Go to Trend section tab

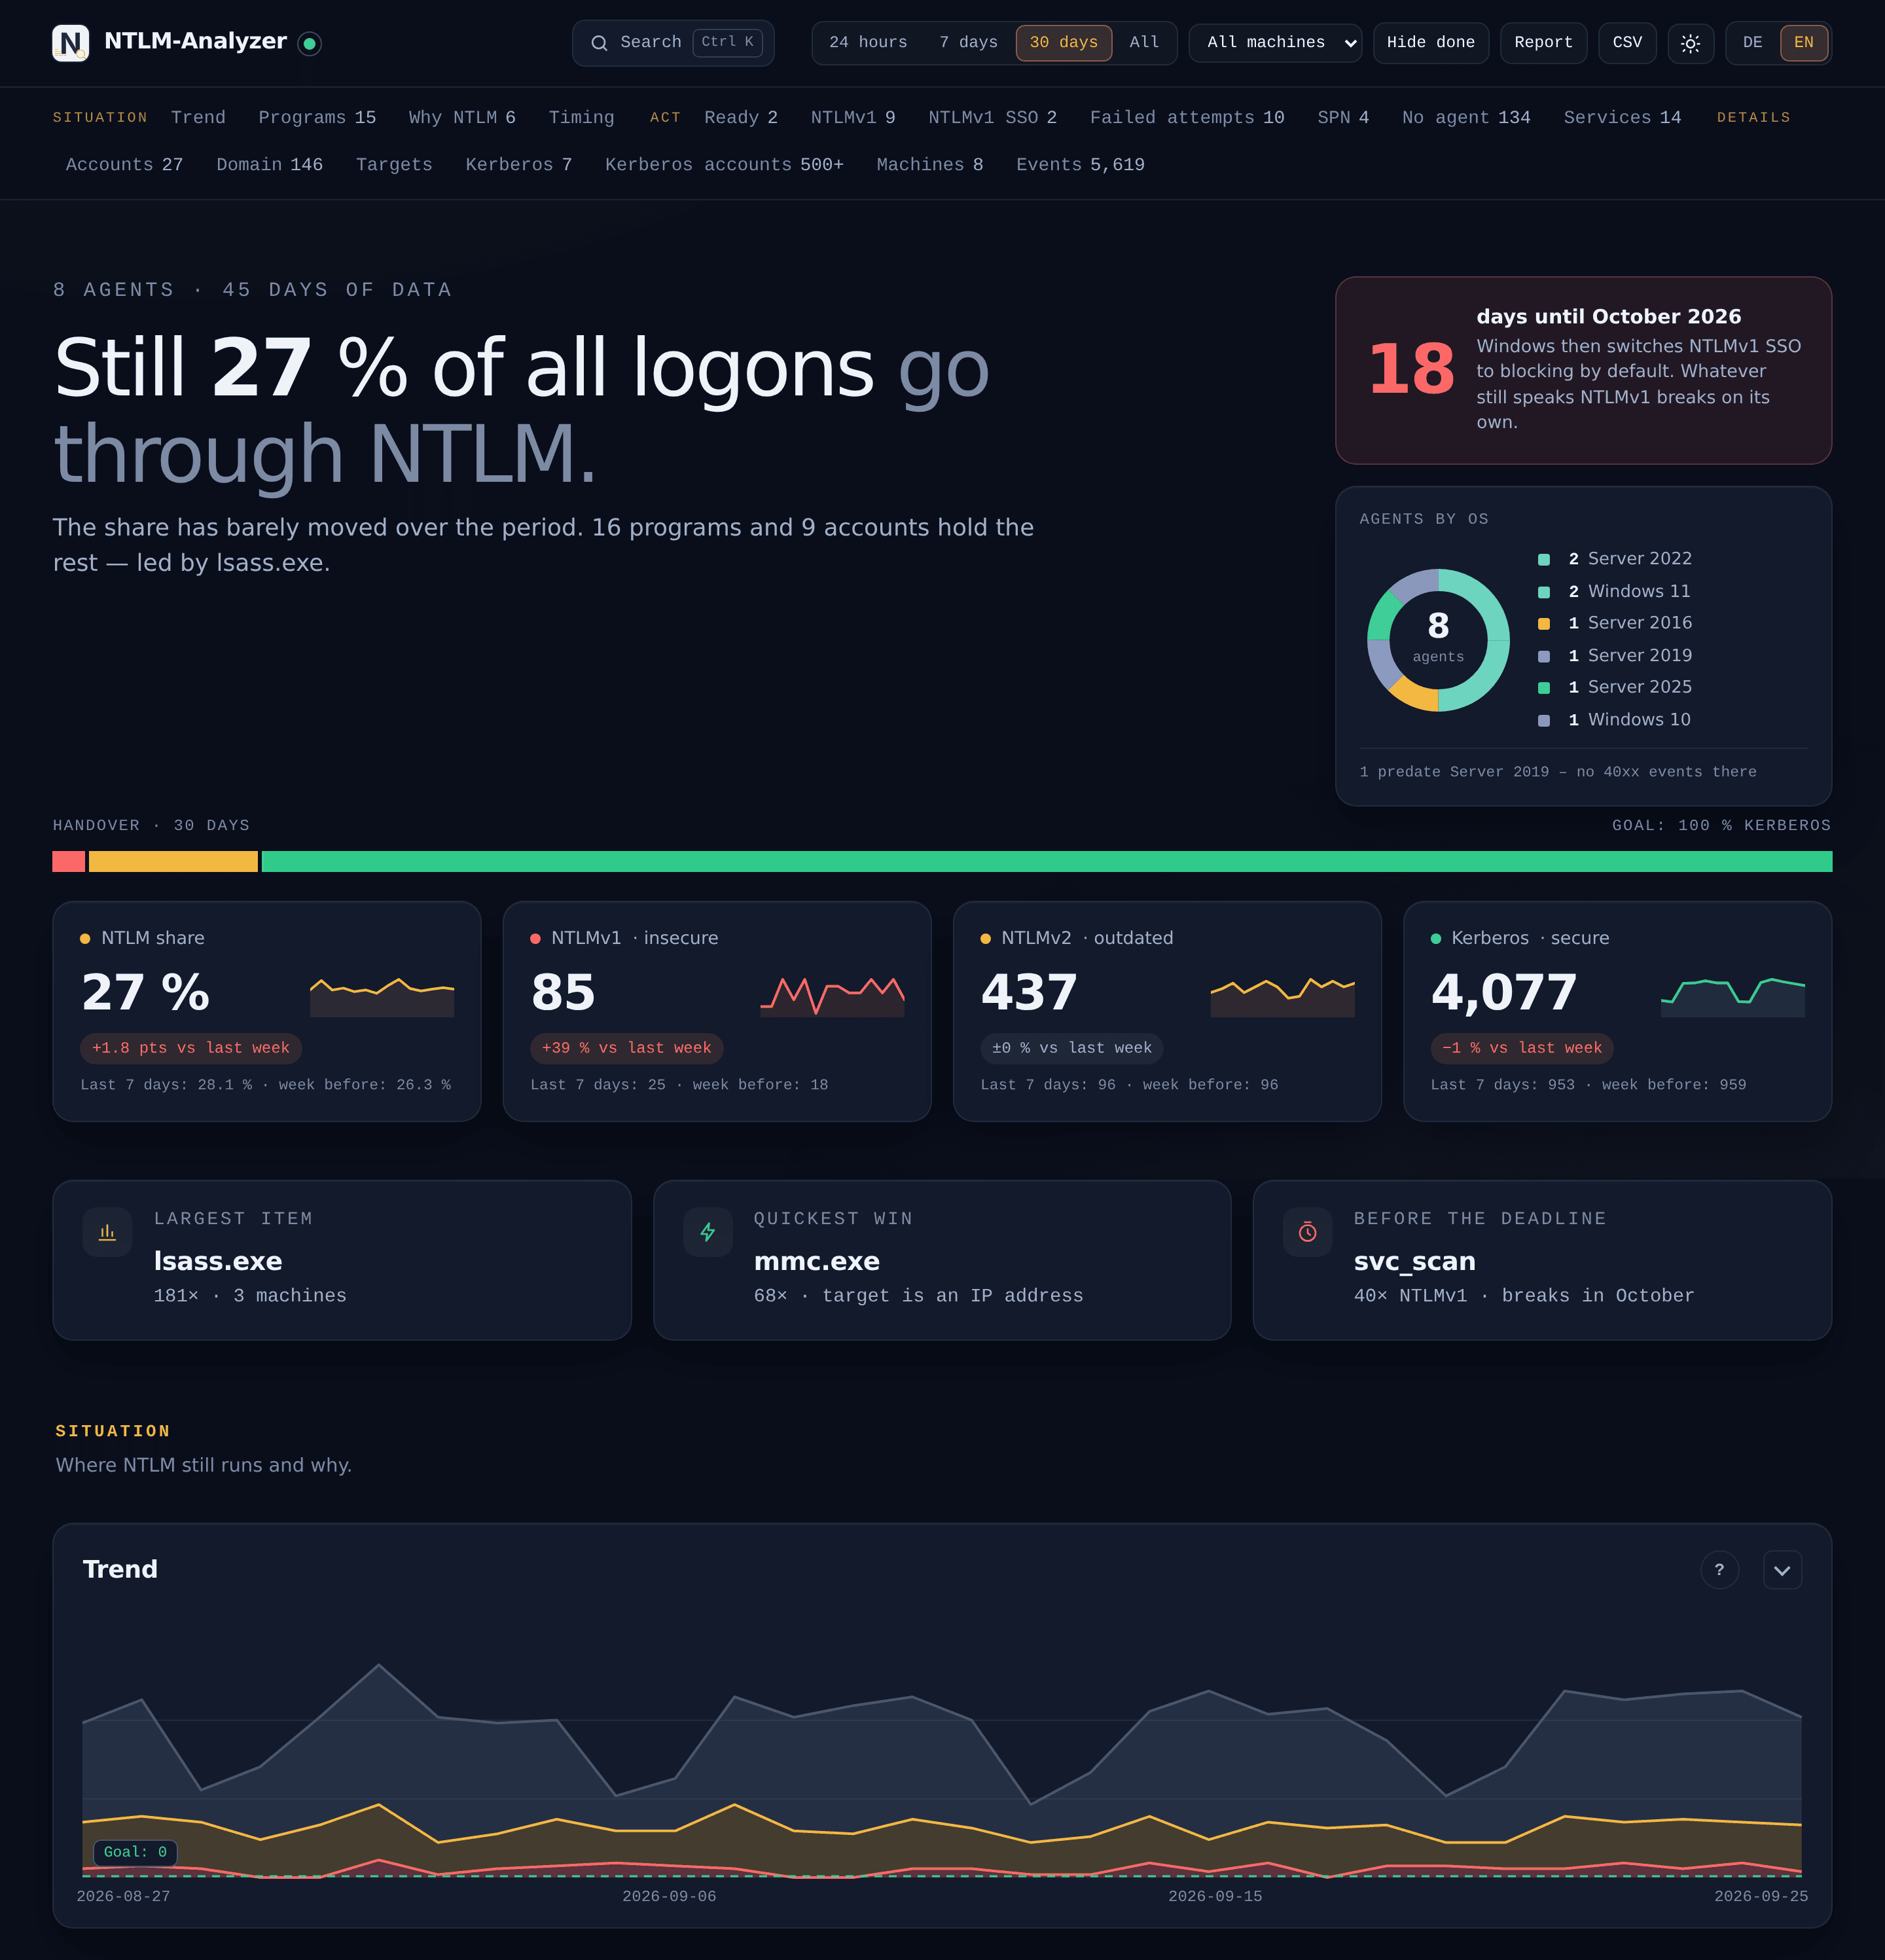tap(198, 118)
